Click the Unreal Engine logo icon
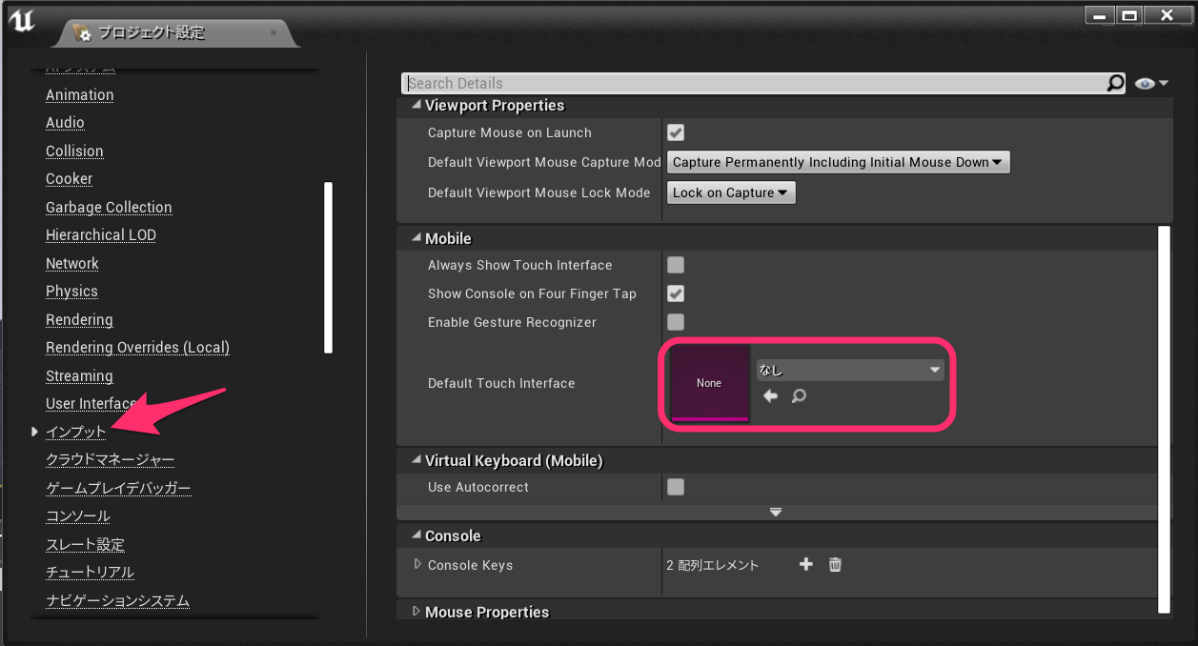1198x646 pixels. [x=21, y=21]
